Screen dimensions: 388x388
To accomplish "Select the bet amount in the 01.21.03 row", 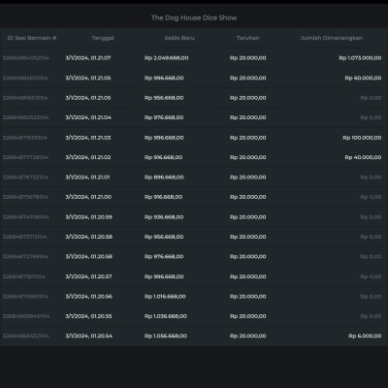I will [x=248, y=138].
